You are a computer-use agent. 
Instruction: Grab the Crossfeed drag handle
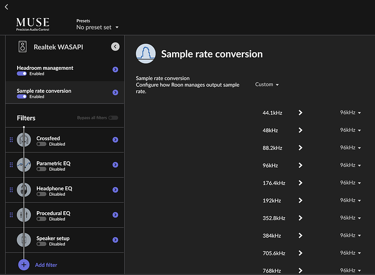pos(11,140)
